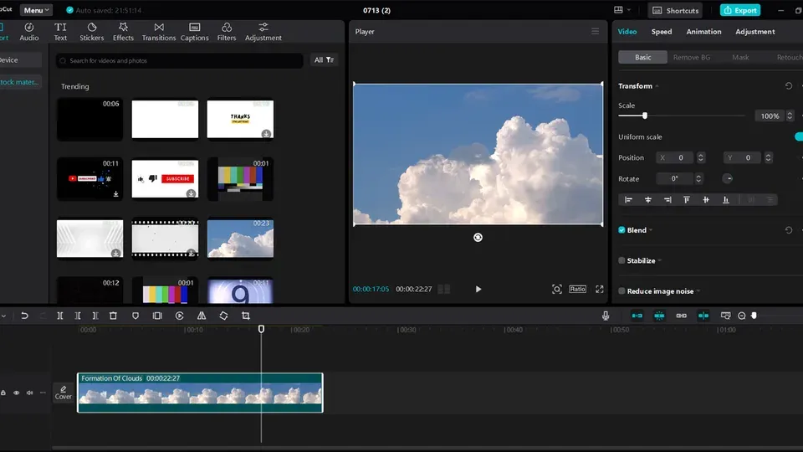The width and height of the screenshot is (803, 452).
Task: Open the Menu dropdown
Action: (x=36, y=10)
